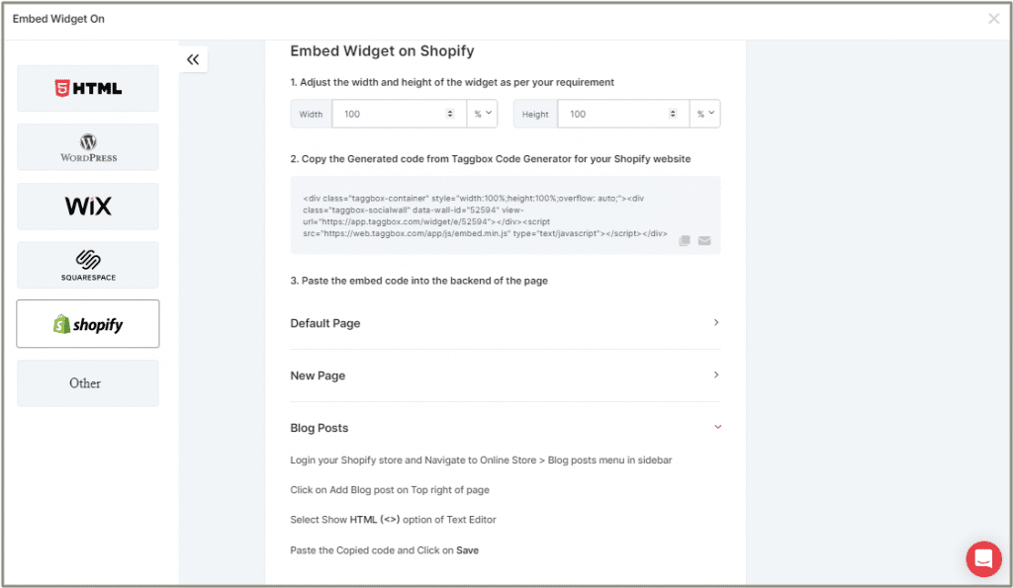Select the Other platform option
This screenshot has height=588, width=1013.
(87, 382)
